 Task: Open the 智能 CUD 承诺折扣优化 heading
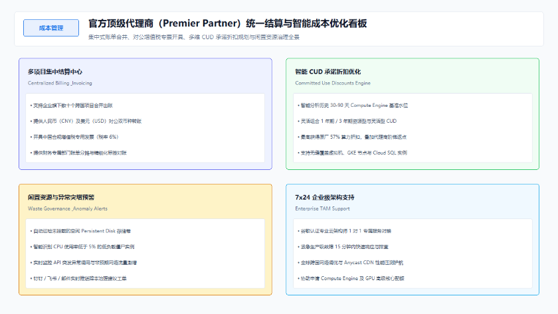(x=327, y=72)
